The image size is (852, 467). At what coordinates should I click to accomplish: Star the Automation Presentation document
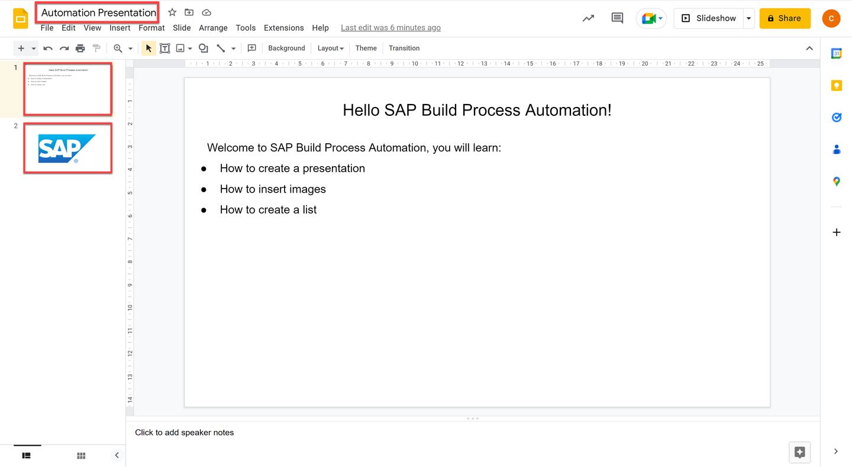pyautogui.click(x=172, y=12)
